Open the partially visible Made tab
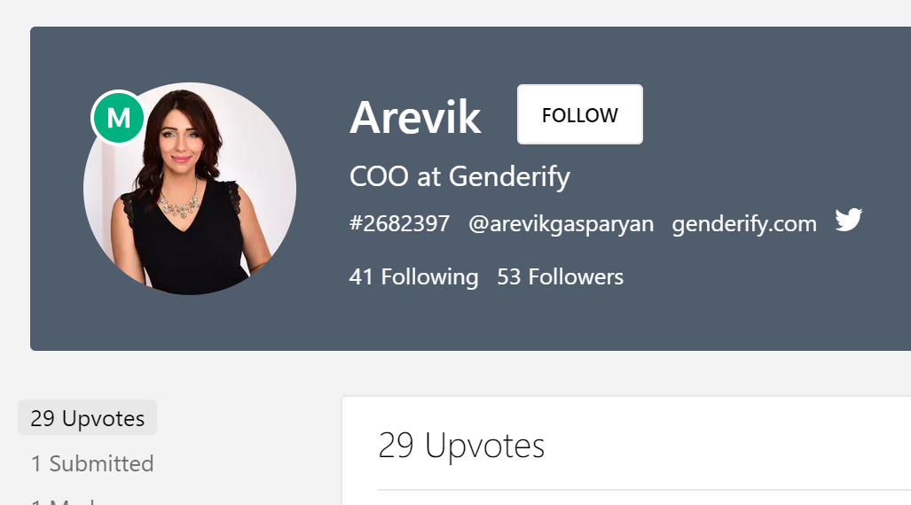Screen dimensions: 911x505 64,501
